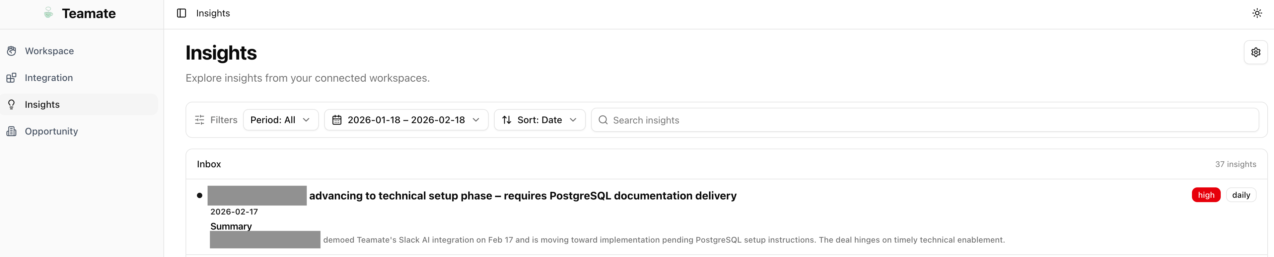Click the search magnifier icon
1274x257 pixels.
[x=603, y=120]
